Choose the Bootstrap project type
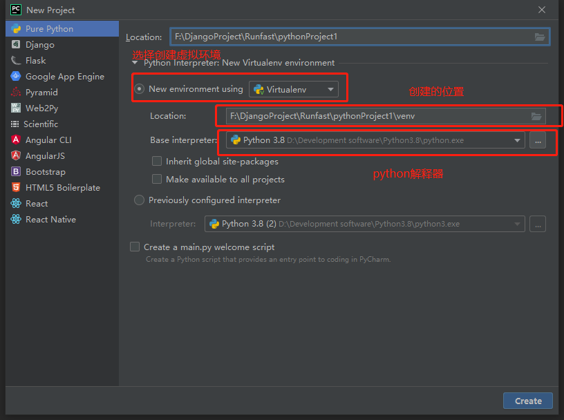Screen dimensions: 564x420 click(62, 171)
